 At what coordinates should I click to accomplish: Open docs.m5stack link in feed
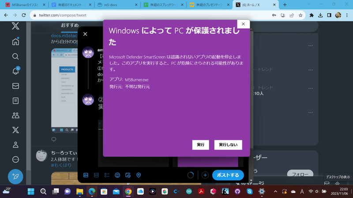point(64,36)
